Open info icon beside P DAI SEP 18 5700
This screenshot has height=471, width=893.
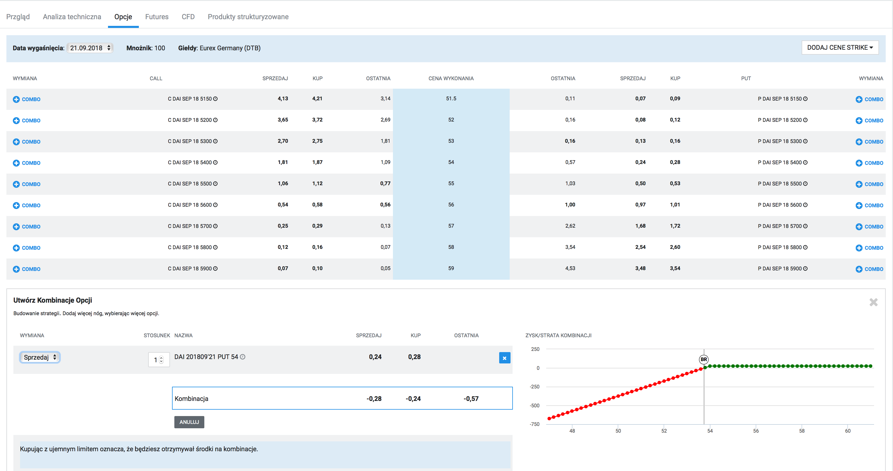pyautogui.click(x=805, y=226)
